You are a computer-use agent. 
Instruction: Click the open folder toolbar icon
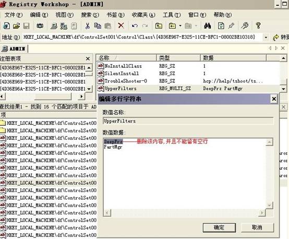(16, 26)
